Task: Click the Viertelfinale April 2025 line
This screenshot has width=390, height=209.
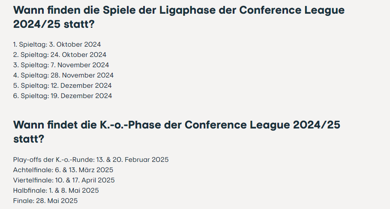Action: pyautogui.click(x=64, y=180)
